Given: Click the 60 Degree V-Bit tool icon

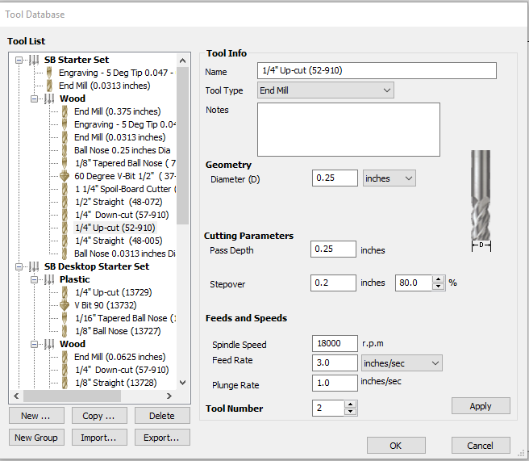Looking at the screenshot, I should pos(65,176).
